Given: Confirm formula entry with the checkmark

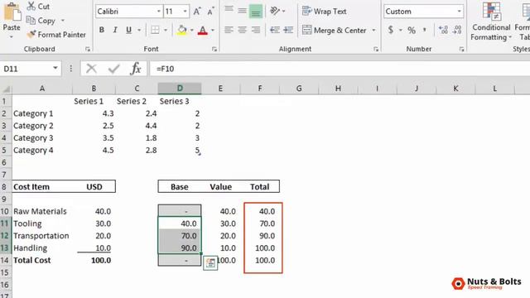Looking at the screenshot, I should [114, 69].
